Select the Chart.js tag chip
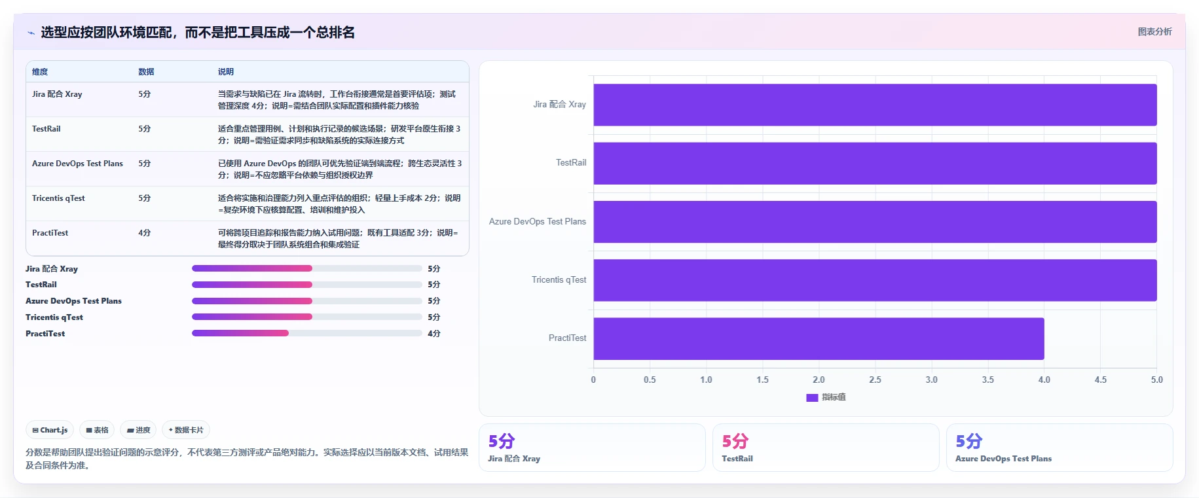This screenshot has height=498, width=1199. (50, 430)
